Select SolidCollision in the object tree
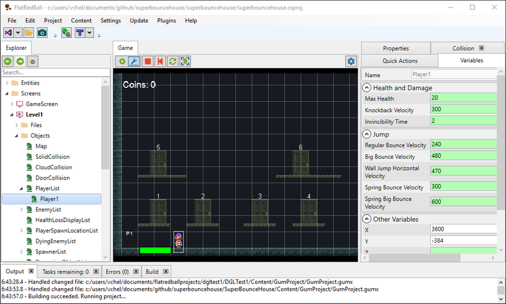The height and width of the screenshot is (304, 506). 52,157
